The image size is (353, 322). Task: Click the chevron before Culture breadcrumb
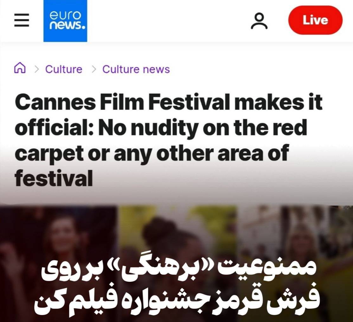pyautogui.click(x=37, y=69)
